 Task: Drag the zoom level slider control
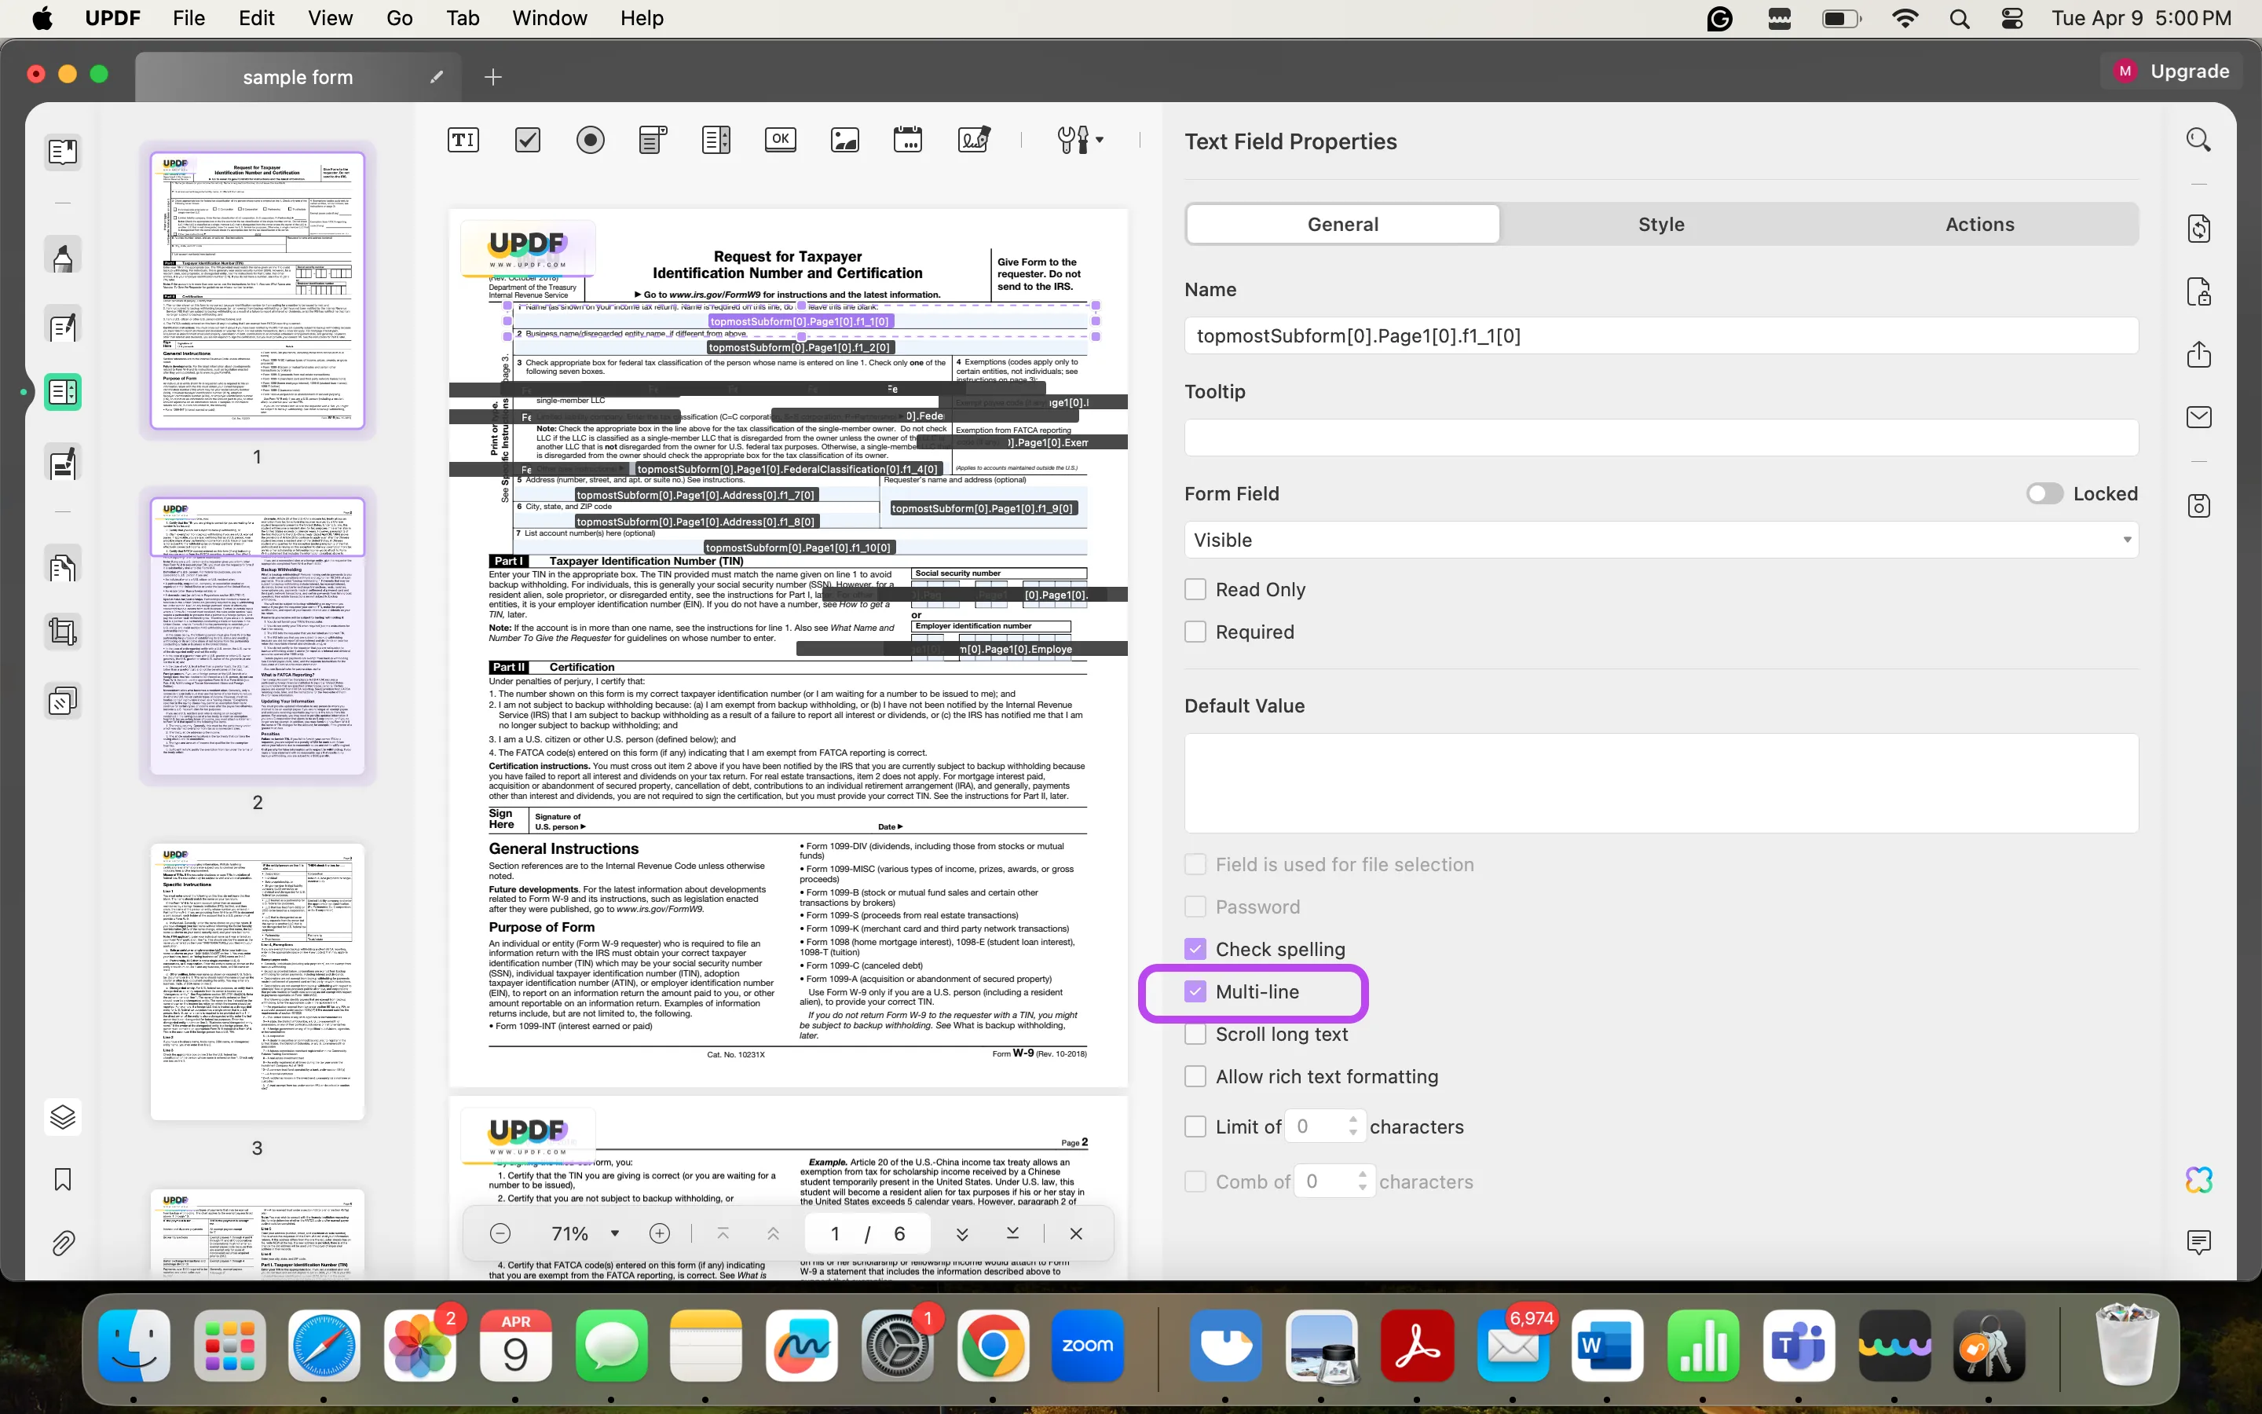pos(616,1233)
